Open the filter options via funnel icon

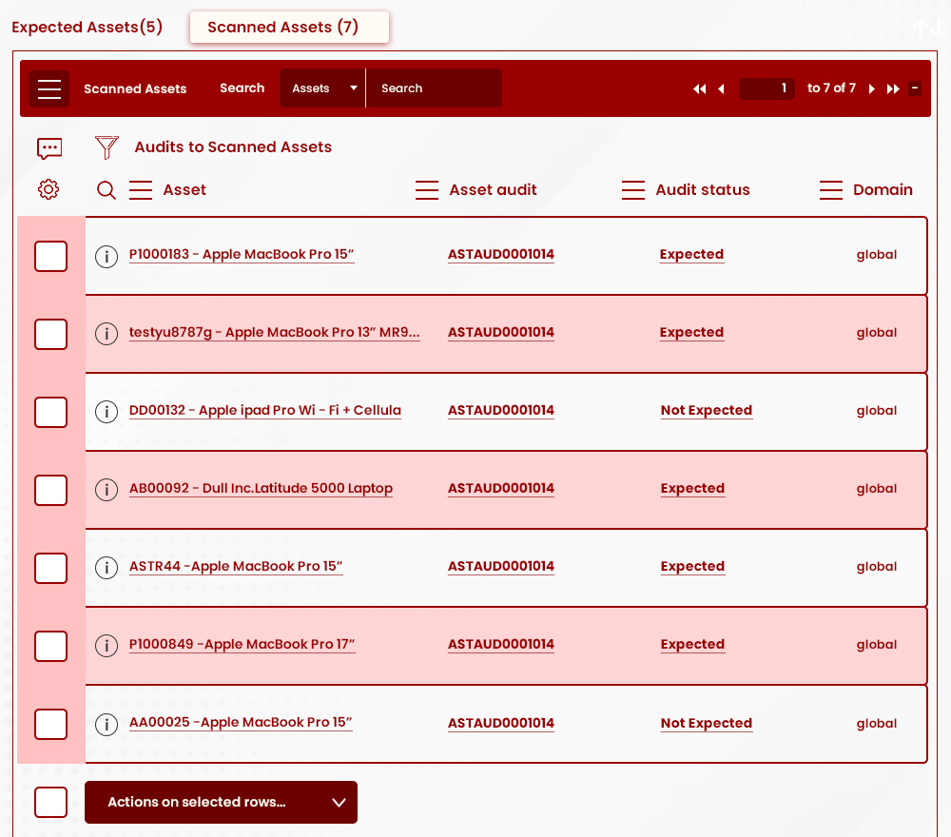click(107, 147)
